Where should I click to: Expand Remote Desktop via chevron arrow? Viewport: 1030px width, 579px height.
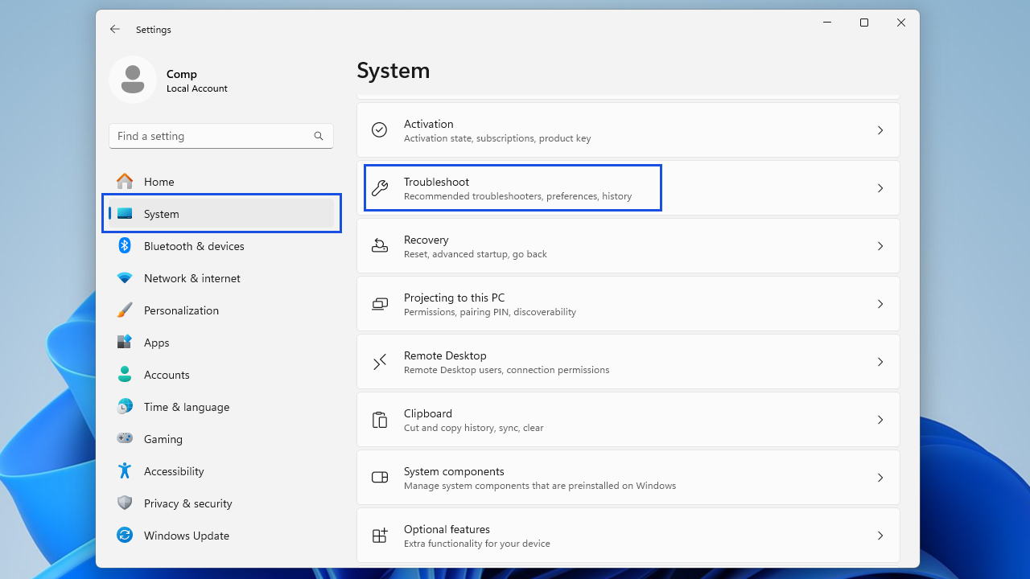(880, 362)
